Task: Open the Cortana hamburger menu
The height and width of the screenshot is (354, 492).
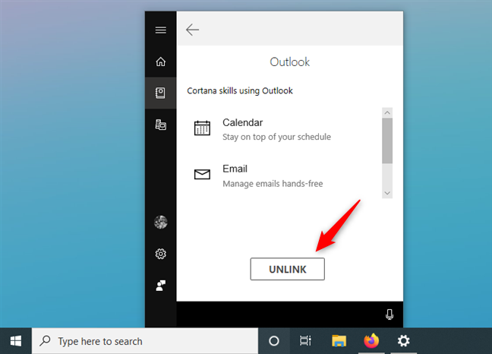Action: pos(161,30)
